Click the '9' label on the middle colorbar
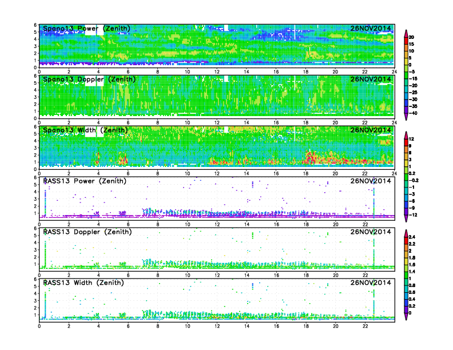Image resolution: width=453 pixels, height=350 pixels. pyautogui.click(x=410, y=146)
